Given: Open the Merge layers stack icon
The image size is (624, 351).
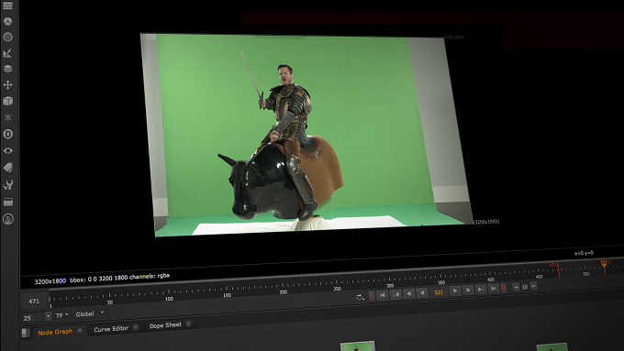Looking at the screenshot, I should [x=7, y=69].
